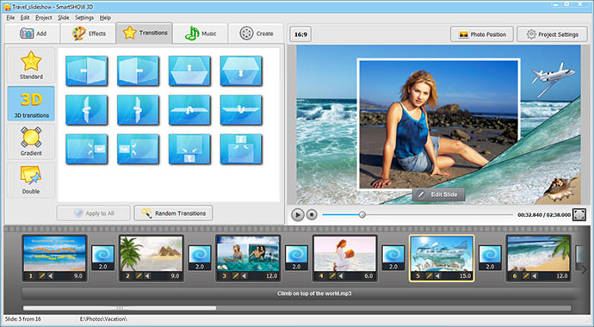Switch to the Music tab
The width and height of the screenshot is (594, 327).
[201, 34]
